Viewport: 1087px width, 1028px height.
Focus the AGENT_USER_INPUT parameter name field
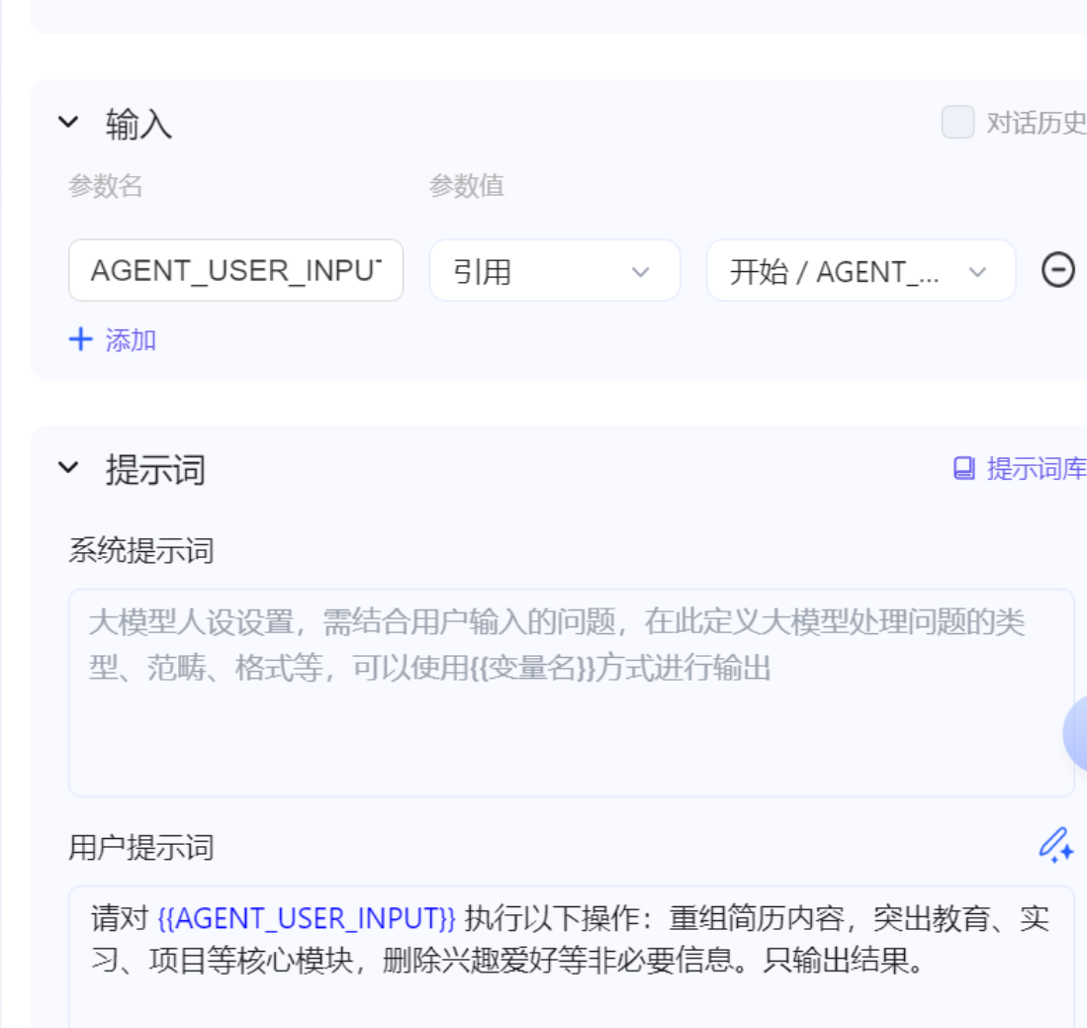click(x=235, y=270)
